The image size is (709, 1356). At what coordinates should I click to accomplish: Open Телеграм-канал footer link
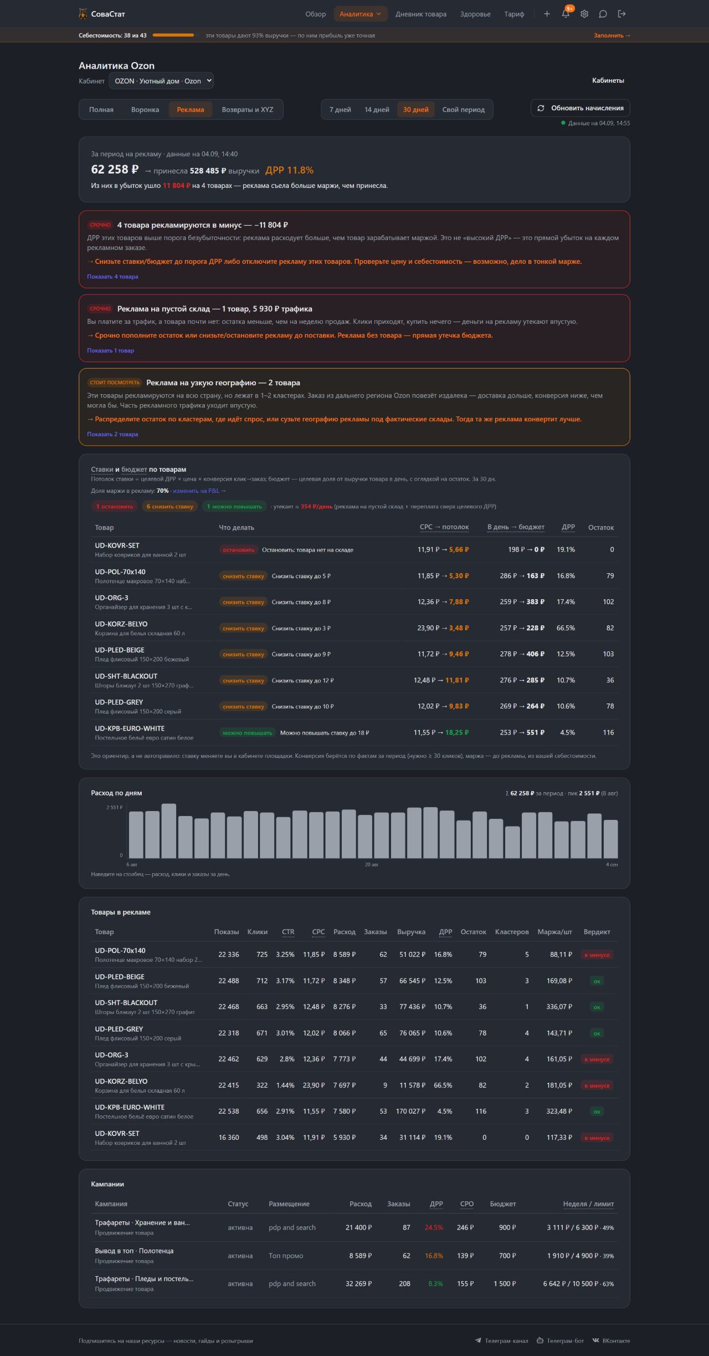click(x=501, y=1340)
